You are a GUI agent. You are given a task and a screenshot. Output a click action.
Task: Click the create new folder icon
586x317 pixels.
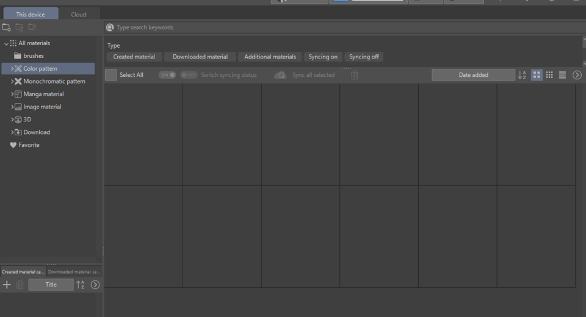(x=6, y=27)
